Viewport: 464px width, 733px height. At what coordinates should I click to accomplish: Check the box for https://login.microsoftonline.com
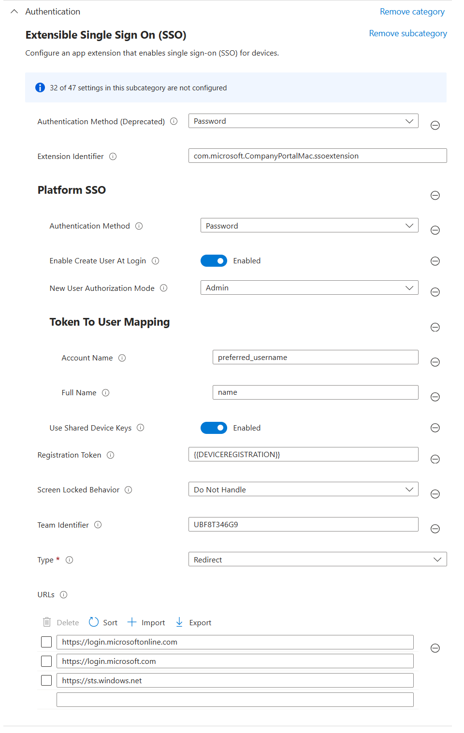click(x=46, y=642)
